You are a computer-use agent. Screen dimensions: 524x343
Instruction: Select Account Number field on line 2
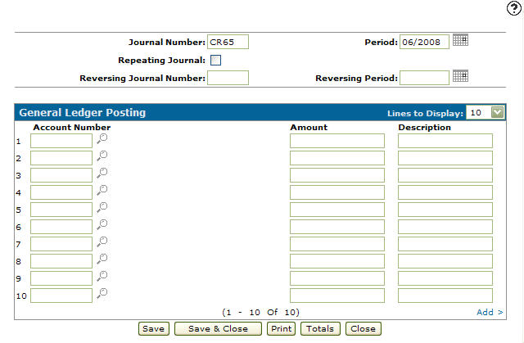click(x=61, y=158)
